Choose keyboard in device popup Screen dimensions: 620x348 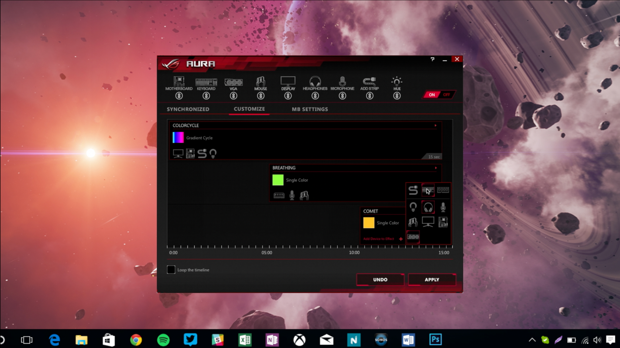[428, 190]
